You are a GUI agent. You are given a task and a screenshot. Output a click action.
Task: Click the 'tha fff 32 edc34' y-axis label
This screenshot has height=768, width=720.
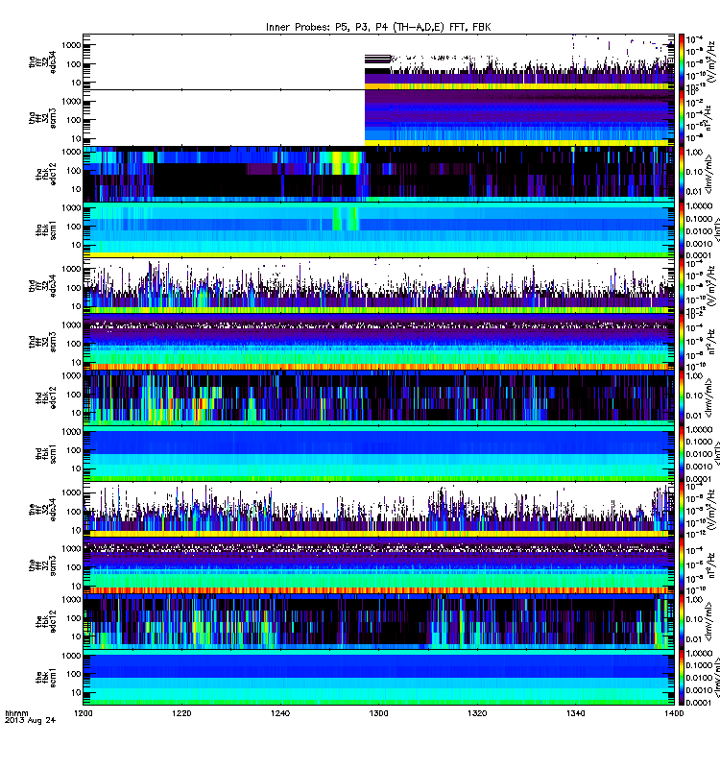coord(42,61)
